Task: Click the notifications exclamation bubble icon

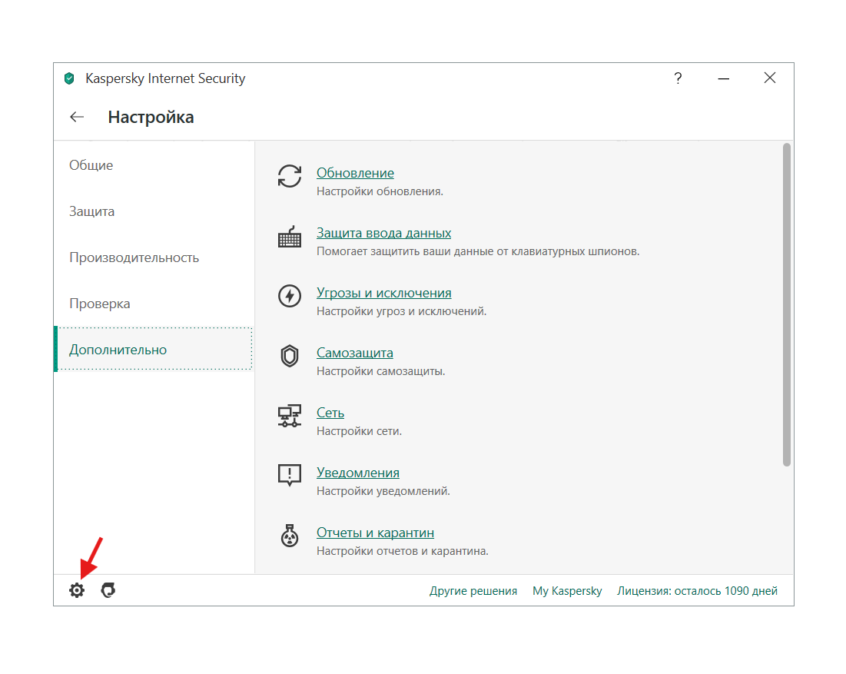Action: pos(290,476)
